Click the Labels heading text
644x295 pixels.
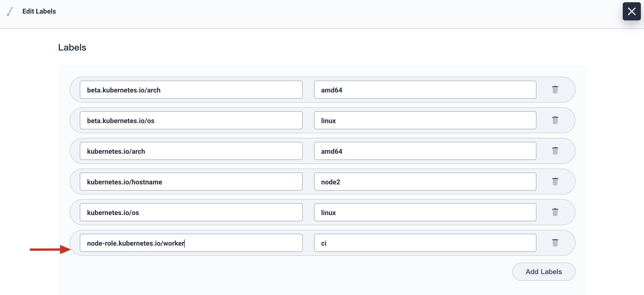pos(72,47)
